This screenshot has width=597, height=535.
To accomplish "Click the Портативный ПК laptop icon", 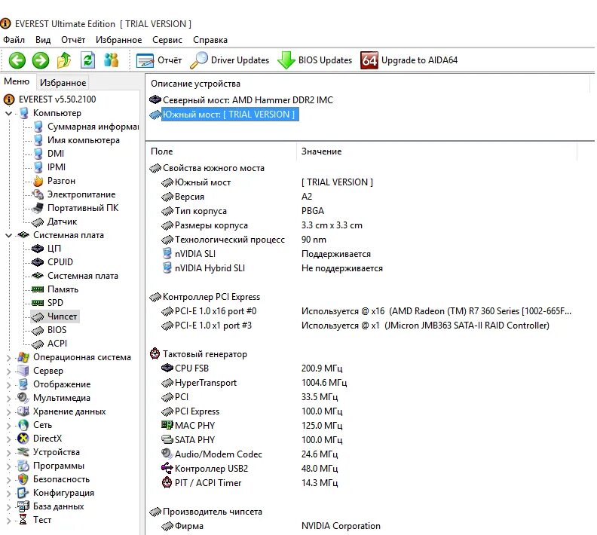I will click(x=38, y=208).
